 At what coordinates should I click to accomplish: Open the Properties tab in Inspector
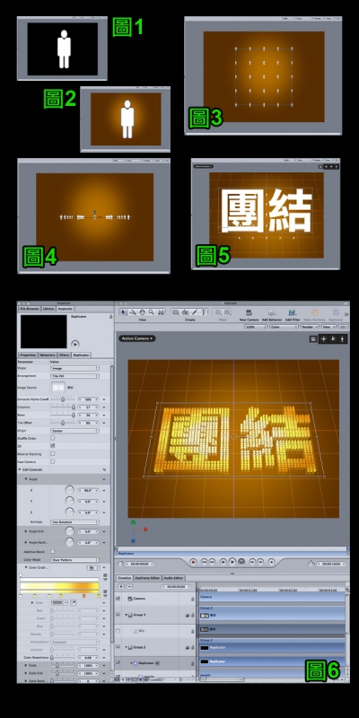[x=28, y=355]
